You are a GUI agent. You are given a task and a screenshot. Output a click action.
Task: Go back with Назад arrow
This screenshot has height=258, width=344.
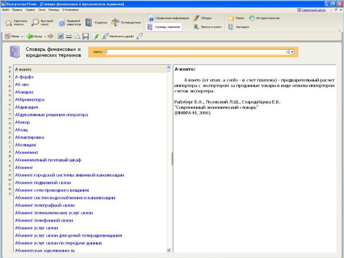pos(34,36)
